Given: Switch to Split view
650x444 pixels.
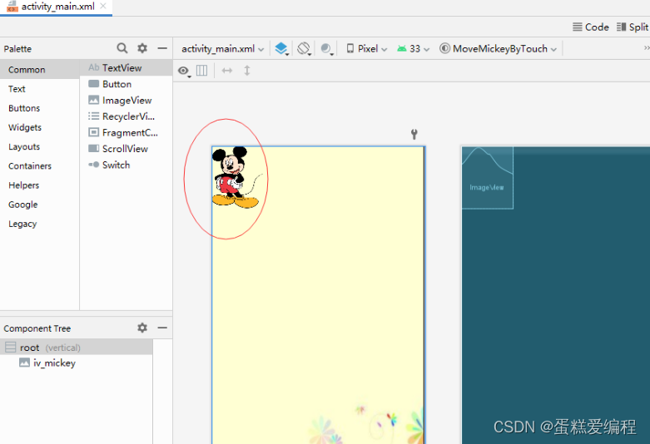Looking at the screenshot, I should click(x=633, y=27).
